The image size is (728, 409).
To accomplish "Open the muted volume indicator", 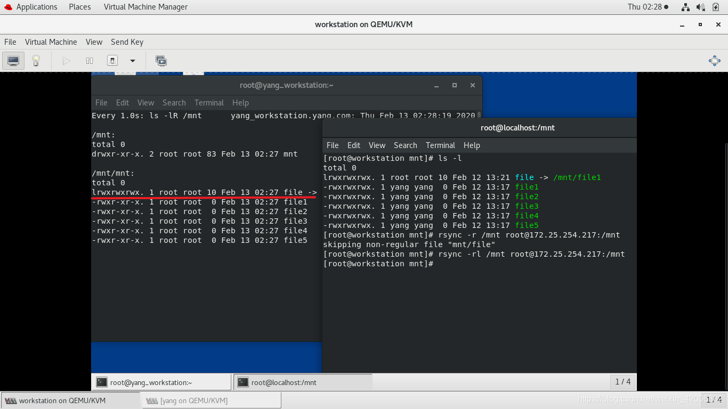I will [x=701, y=7].
